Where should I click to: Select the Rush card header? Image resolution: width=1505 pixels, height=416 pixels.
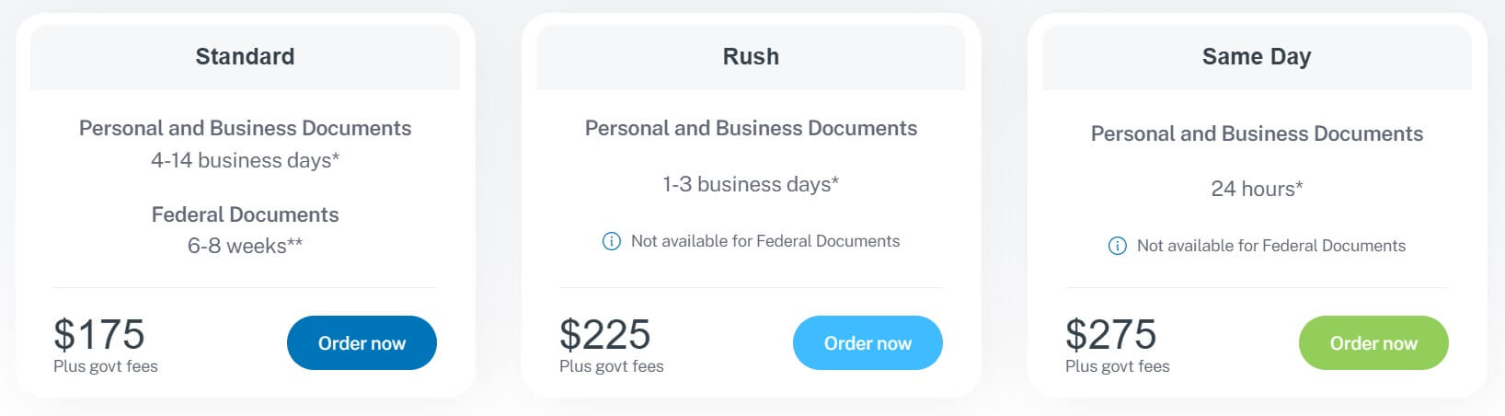click(751, 57)
